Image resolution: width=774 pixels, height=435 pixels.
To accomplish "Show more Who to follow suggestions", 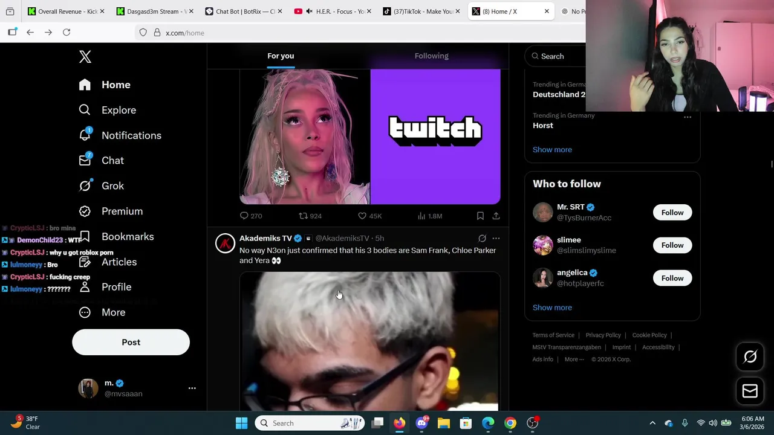I will tap(552, 308).
